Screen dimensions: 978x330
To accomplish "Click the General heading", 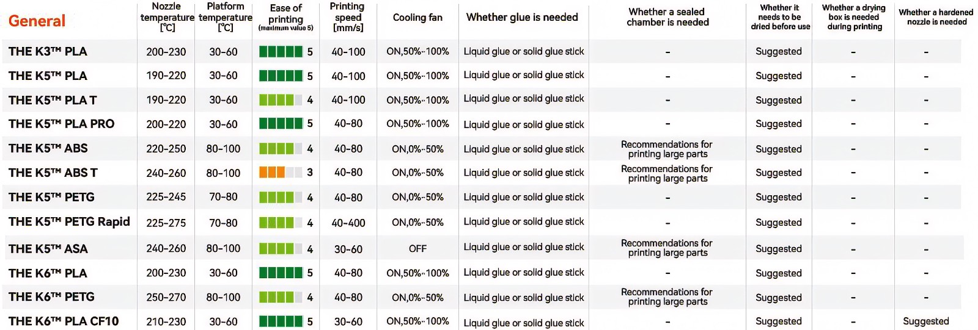I will pyautogui.click(x=37, y=21).
